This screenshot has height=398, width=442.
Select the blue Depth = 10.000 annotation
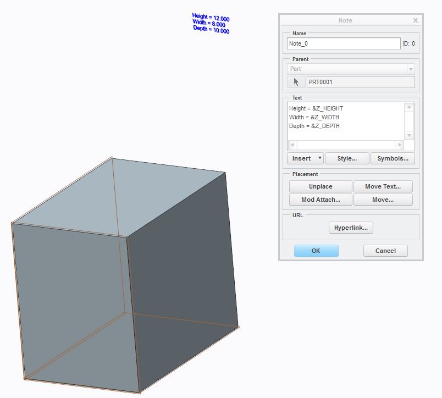pos(211,29)
